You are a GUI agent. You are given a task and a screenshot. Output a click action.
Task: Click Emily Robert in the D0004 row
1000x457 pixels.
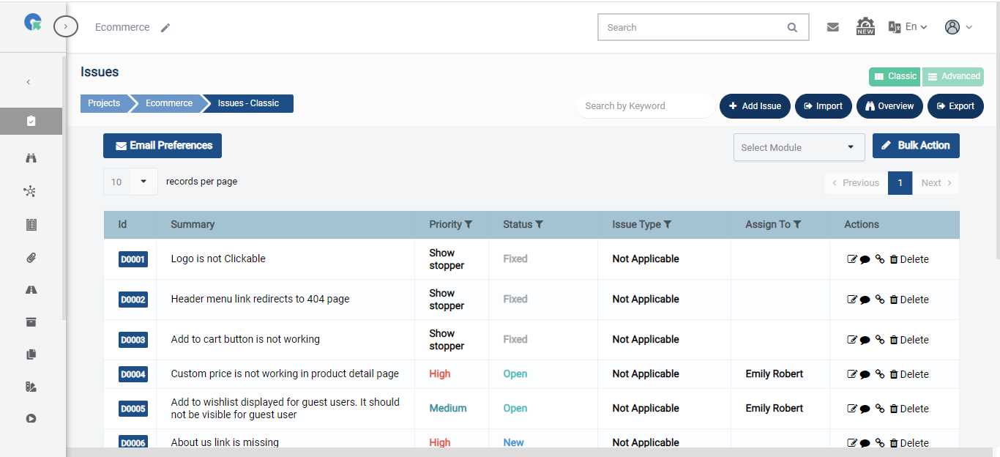click(775, 374)
